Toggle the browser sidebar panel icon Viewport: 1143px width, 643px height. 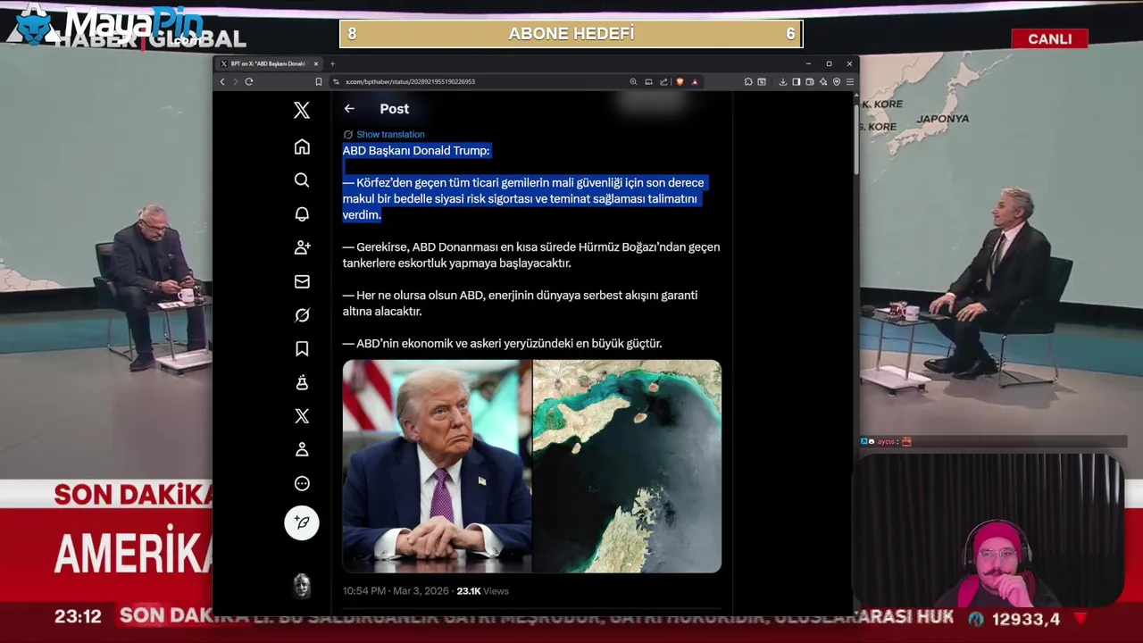tap(797, 81)
